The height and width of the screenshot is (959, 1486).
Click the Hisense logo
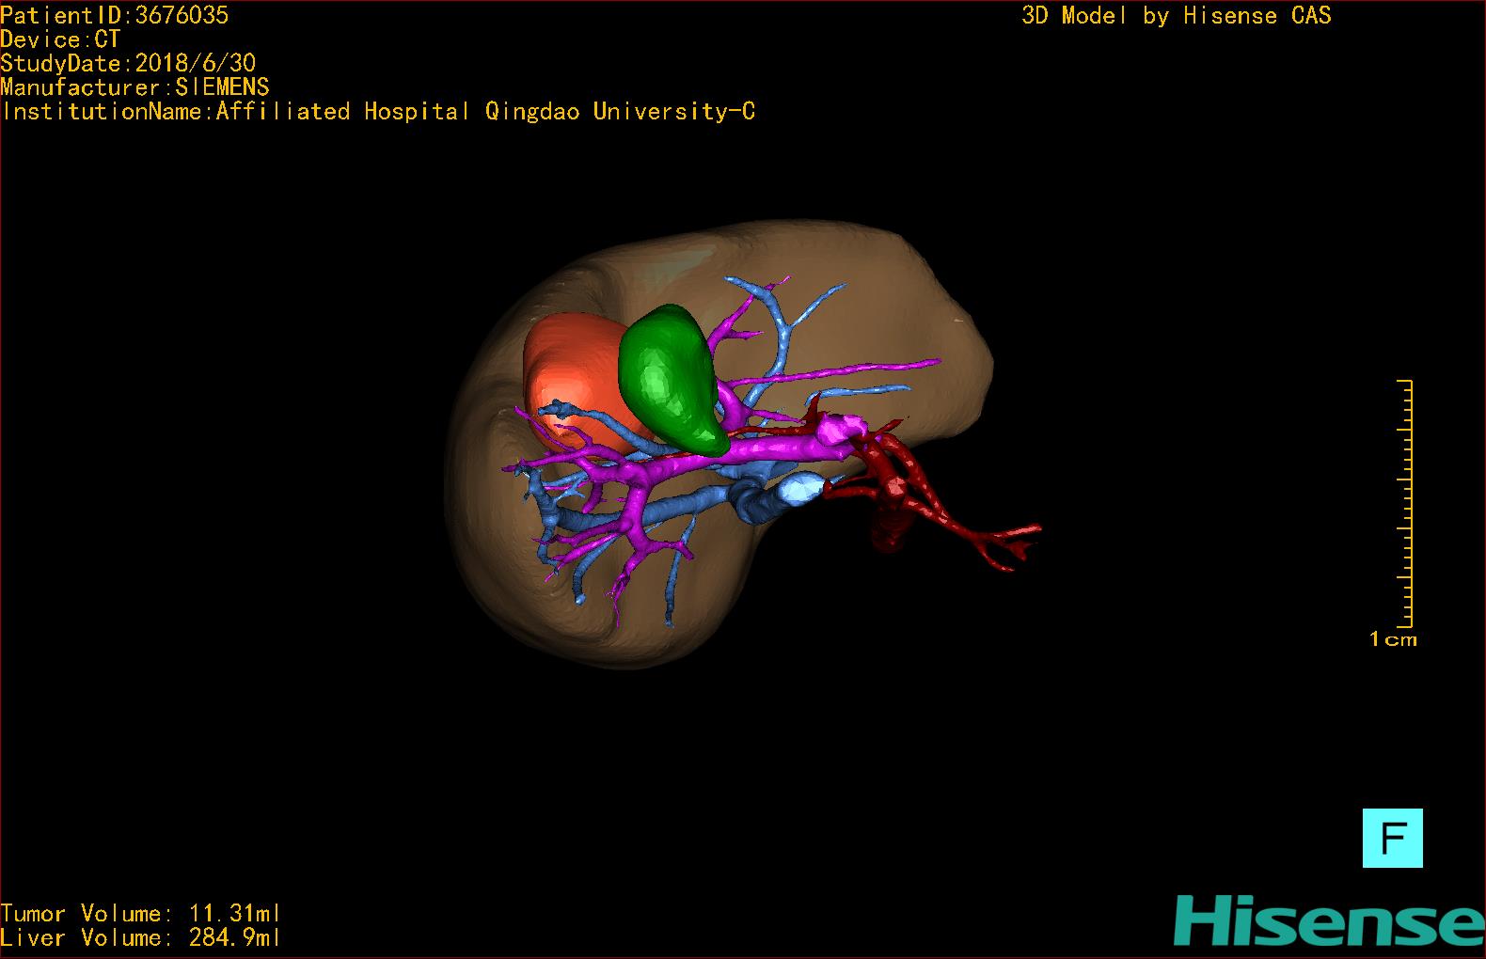[1330, 920]
